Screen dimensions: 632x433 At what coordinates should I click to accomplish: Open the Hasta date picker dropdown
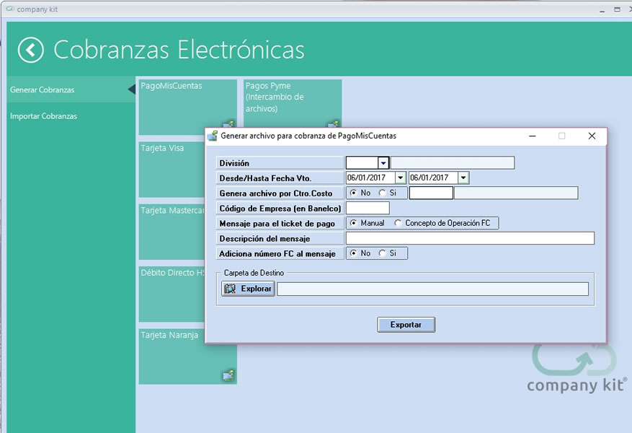coord(463,178)
